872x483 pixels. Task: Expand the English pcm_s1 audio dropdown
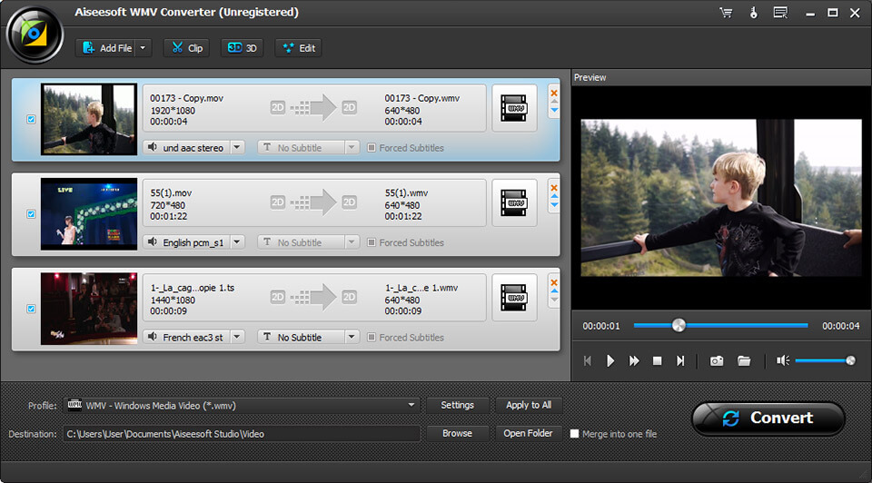pos(237,241)
